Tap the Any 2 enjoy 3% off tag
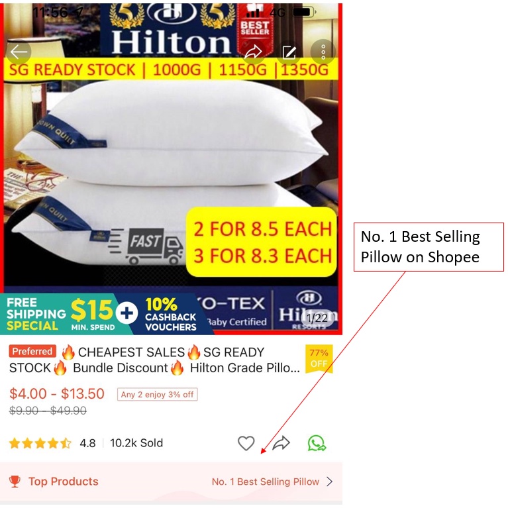This screenshot has width=508, height=508. (x=157, y=394)
